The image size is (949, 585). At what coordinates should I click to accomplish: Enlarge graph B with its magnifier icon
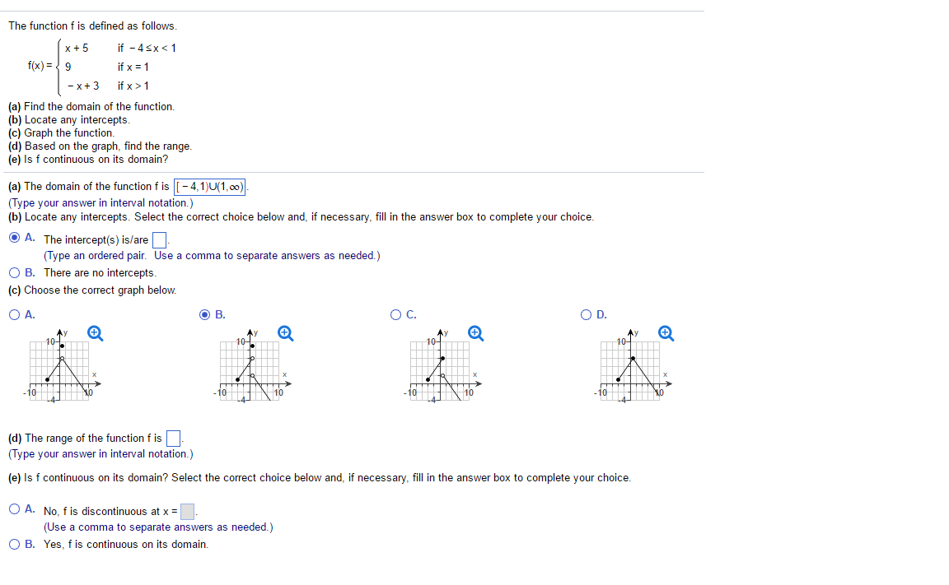(285, 333)
